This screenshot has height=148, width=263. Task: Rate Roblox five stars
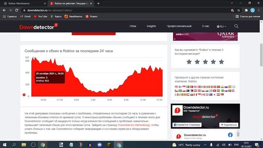click(x=221, y=62)
